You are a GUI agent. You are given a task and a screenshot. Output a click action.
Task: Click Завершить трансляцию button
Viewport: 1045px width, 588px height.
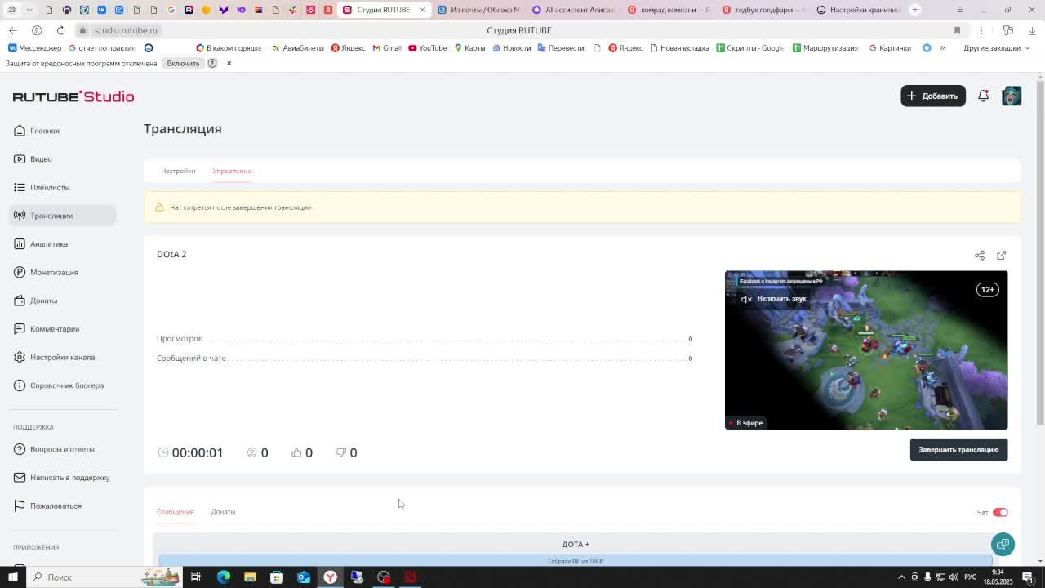coord(958,449)
